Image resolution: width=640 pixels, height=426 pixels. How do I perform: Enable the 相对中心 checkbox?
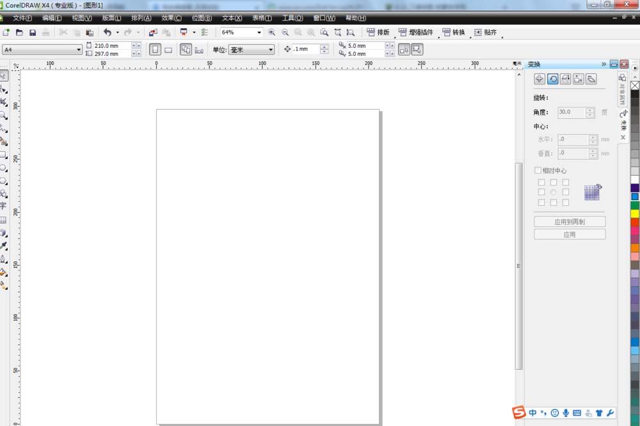[538, 171]
